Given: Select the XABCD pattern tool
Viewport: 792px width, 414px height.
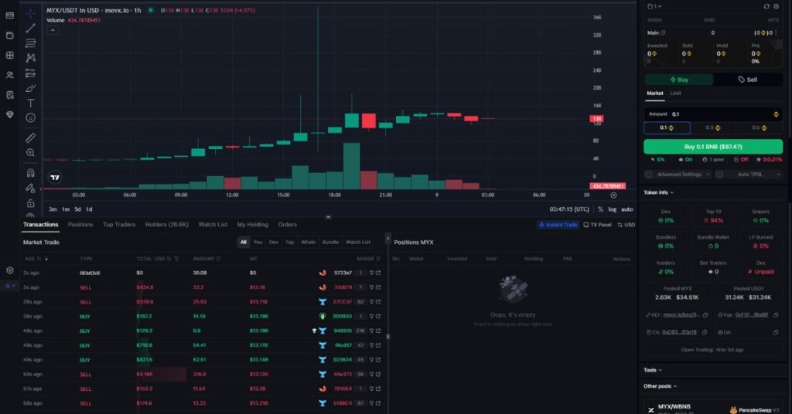Looking at the screenshot, I should tap(30, 58).
